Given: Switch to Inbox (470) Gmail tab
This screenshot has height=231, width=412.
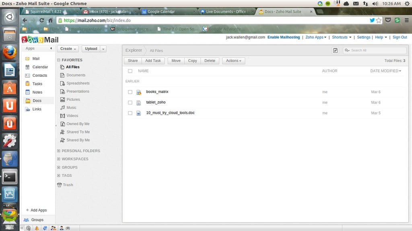Looking at the screenshot, I should coord(109,12).
